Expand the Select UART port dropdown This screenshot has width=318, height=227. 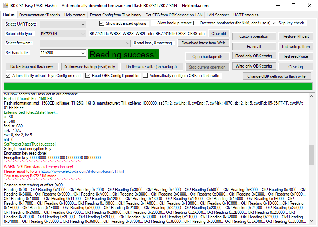(63, 24)
